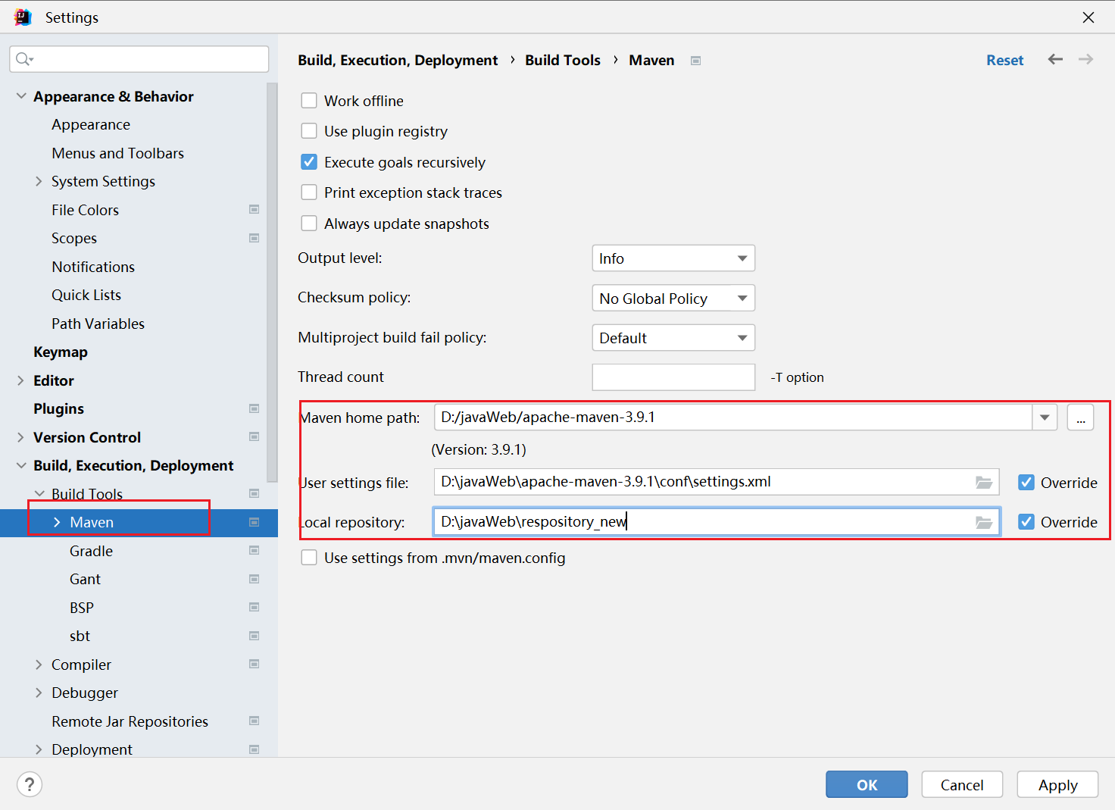Viewport: 1115px width, 810px height.
Task: Select Menus and Toolbars
Action: click(x=118, y=153)
